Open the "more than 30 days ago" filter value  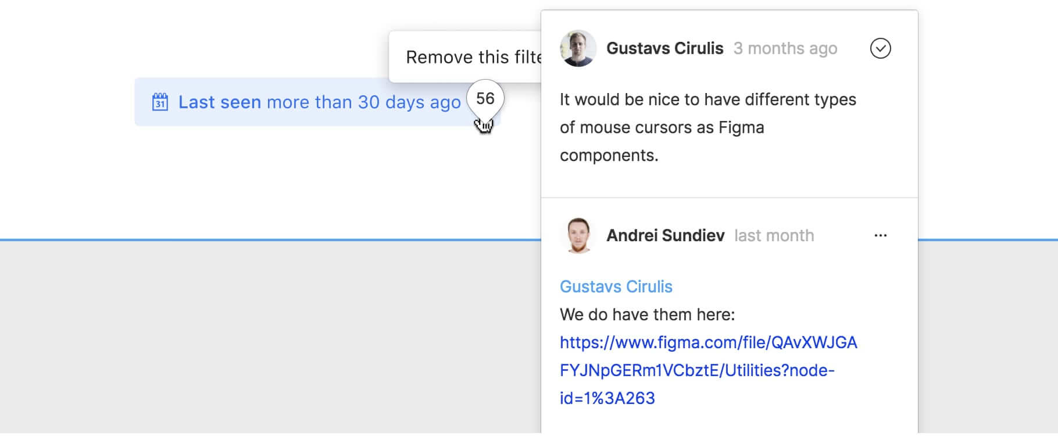[x=363, y=102]
